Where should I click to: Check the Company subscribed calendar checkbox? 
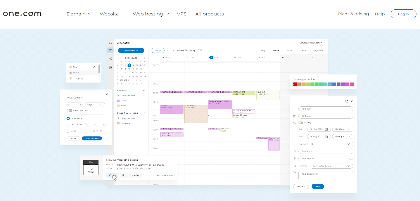click(118, 123)
